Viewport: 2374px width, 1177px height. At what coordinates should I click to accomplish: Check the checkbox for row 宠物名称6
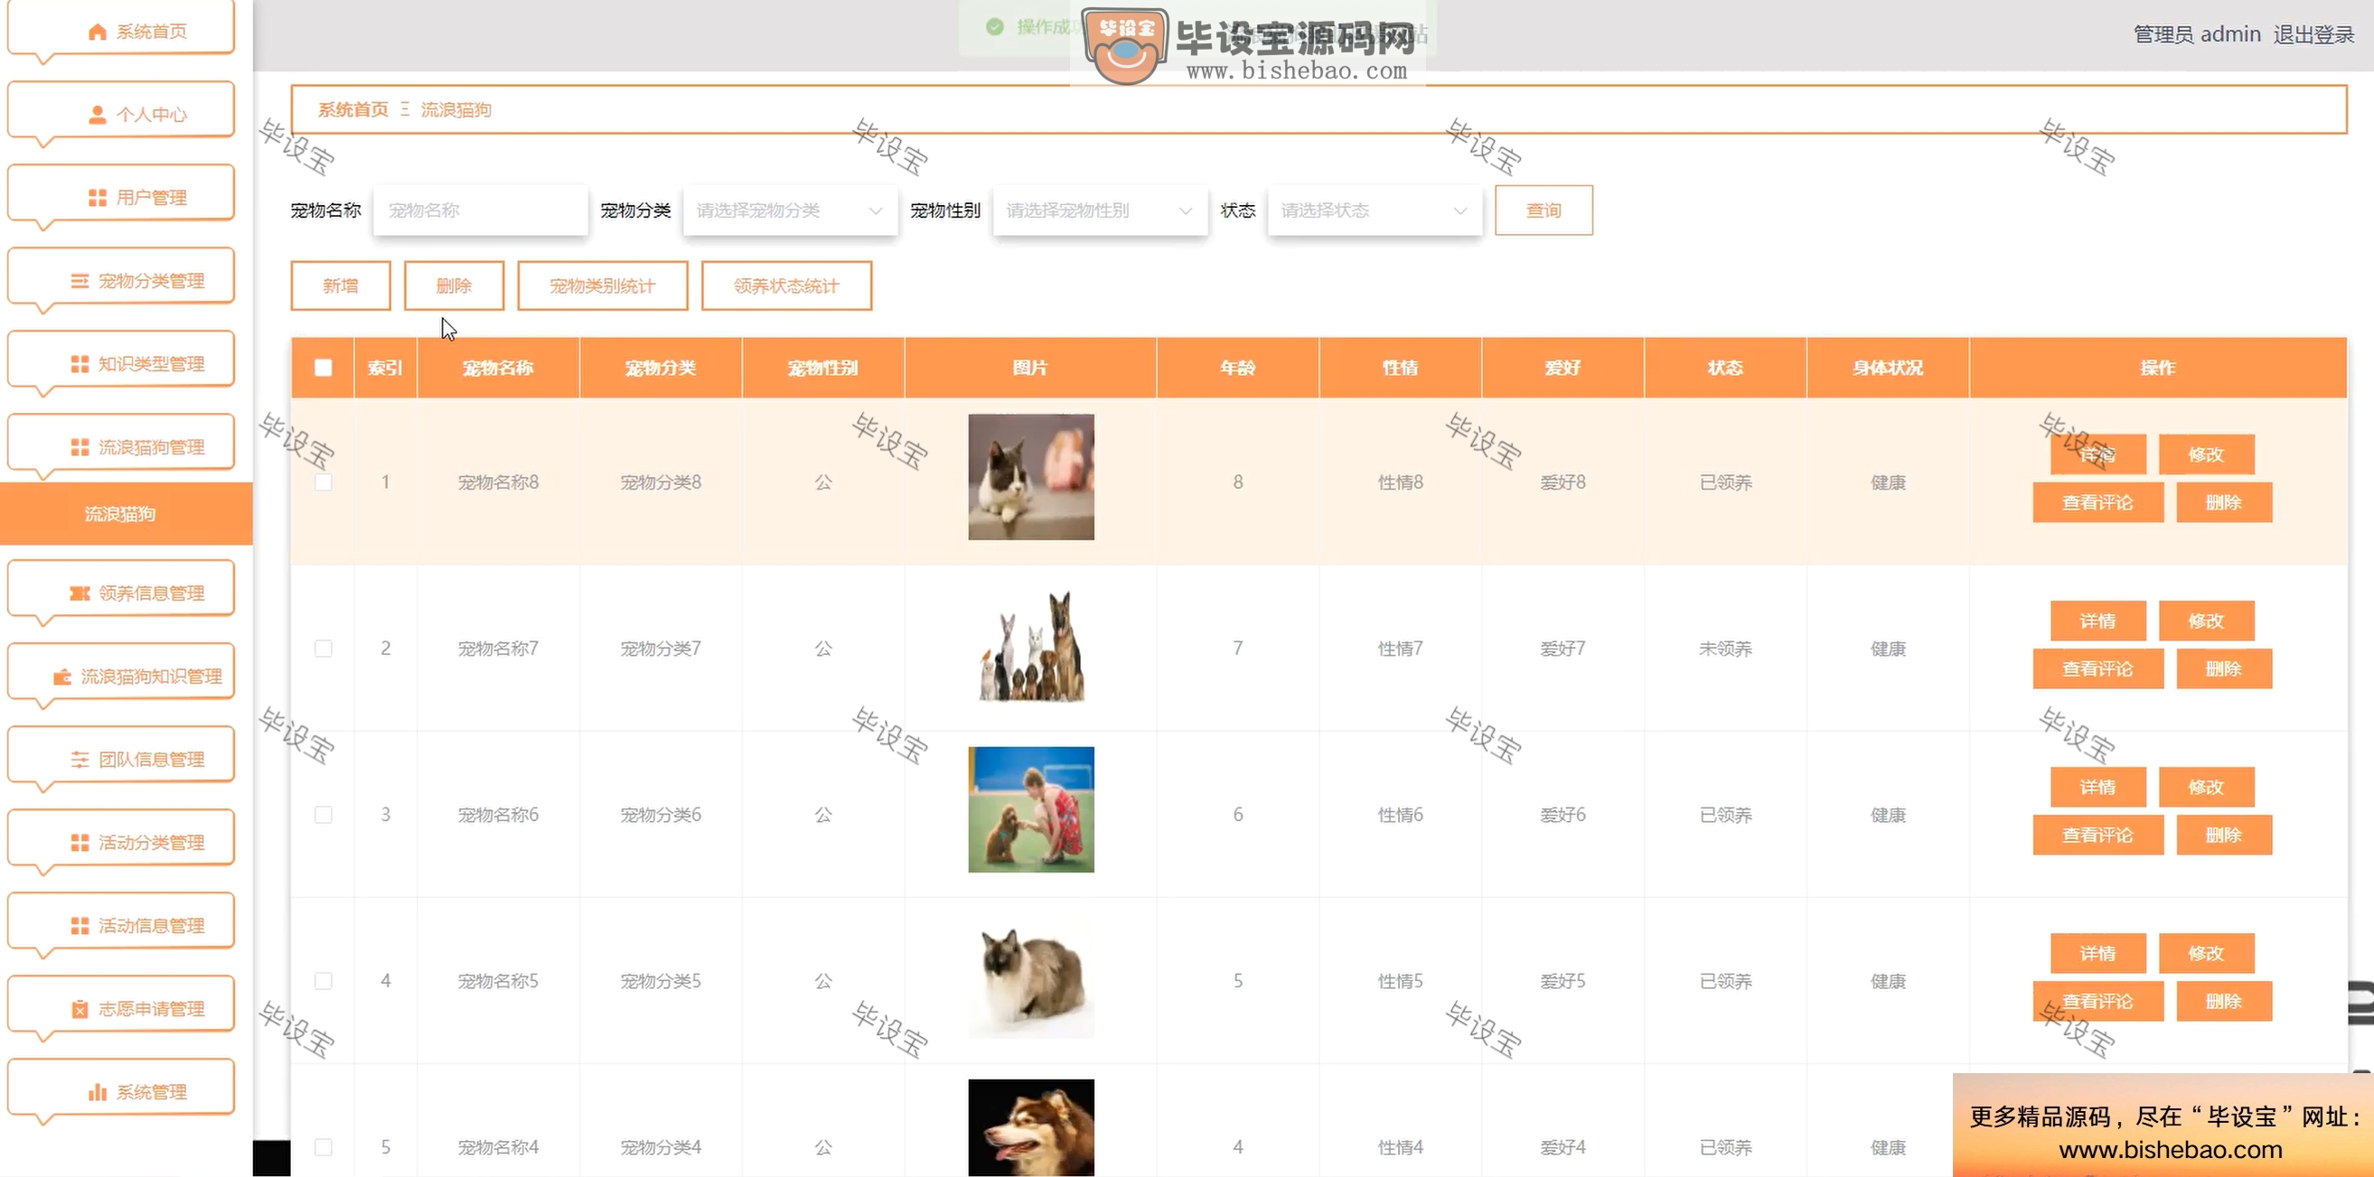[x=324, y=815]
